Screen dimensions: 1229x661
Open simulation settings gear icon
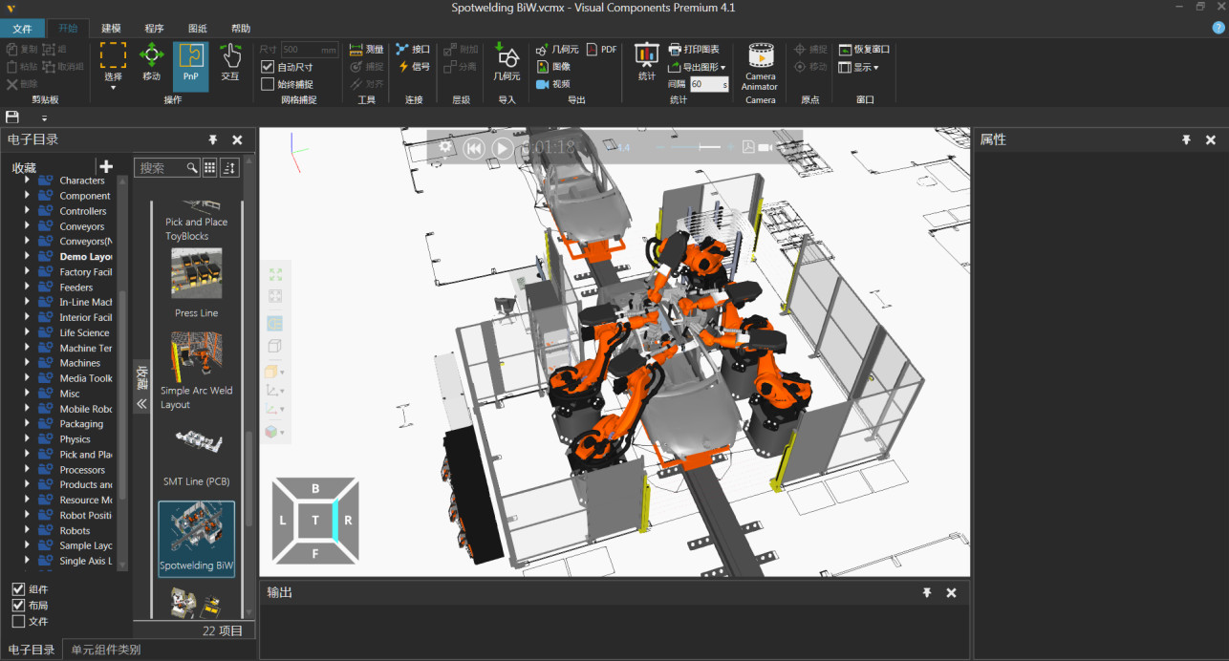(x=445, y=147)
